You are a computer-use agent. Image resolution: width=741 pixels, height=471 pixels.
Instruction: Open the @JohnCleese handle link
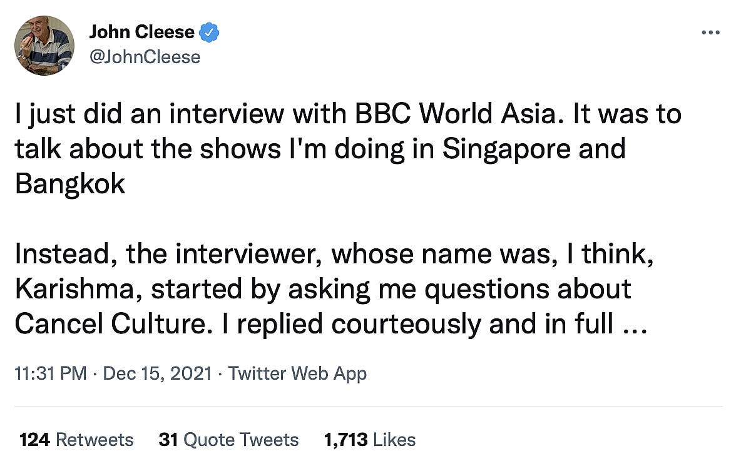145,57
